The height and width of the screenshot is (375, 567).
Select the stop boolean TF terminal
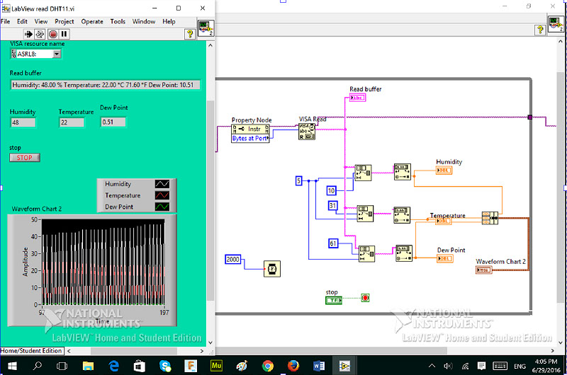pos(333,300)
